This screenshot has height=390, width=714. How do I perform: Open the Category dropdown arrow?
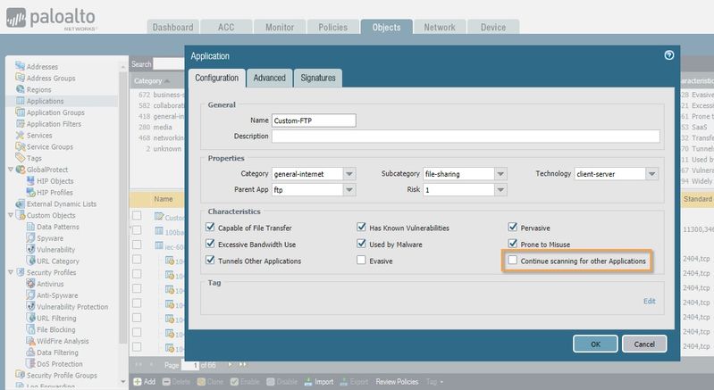pyautogui.click(x=349, y=174)
